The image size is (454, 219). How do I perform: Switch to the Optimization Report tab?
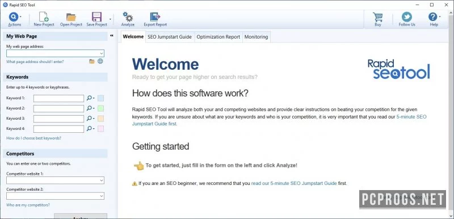tap(218, 37)
